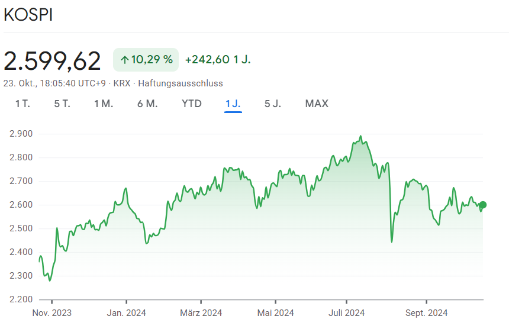Click the 2.600 y-axis label

point(21,205)
